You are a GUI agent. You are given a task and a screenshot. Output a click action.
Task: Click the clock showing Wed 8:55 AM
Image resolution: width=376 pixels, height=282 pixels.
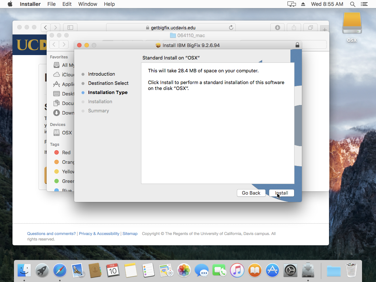point(327,4)
